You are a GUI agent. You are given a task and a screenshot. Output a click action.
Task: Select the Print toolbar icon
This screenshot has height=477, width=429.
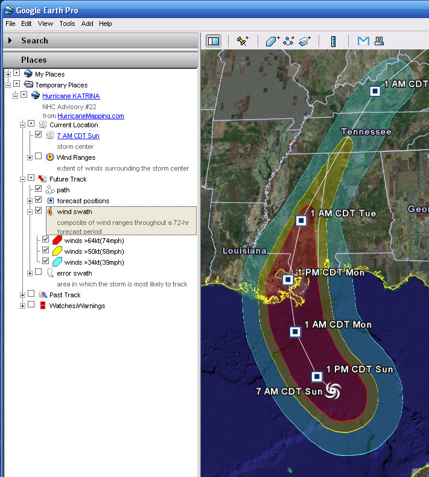point(379,41)
